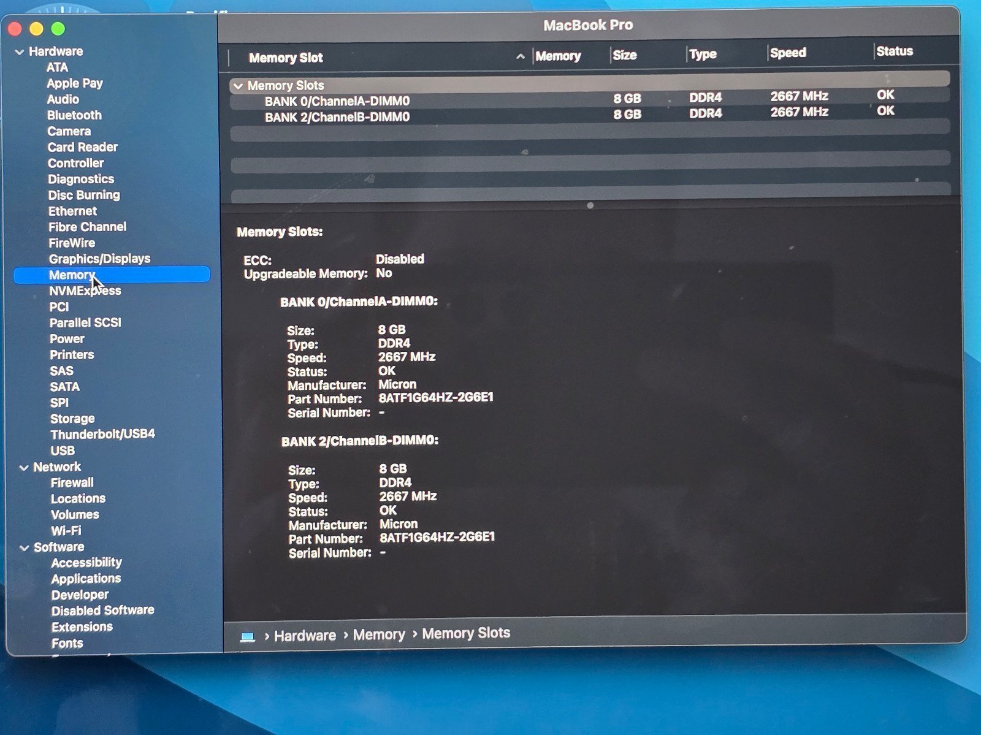981x735 pixels.
Task: Minimize window with yellow button
Action: coord(36,29)
